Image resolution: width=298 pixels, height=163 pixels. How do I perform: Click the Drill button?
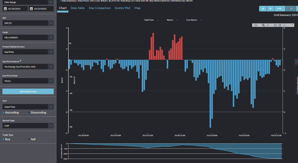pyautogui.click(x=280, y=9)
